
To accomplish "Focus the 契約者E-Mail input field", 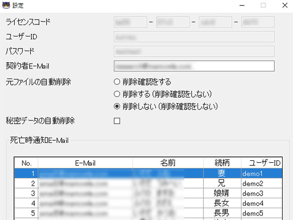I will pos(194,66).
